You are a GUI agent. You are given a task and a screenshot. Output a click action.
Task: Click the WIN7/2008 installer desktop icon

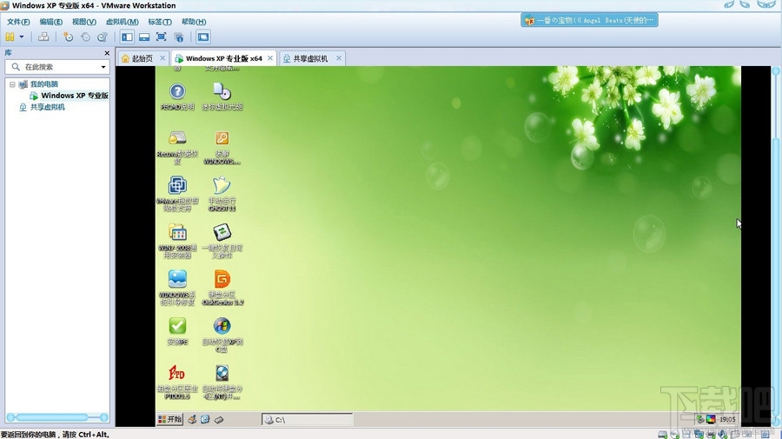tap(177, 241)
